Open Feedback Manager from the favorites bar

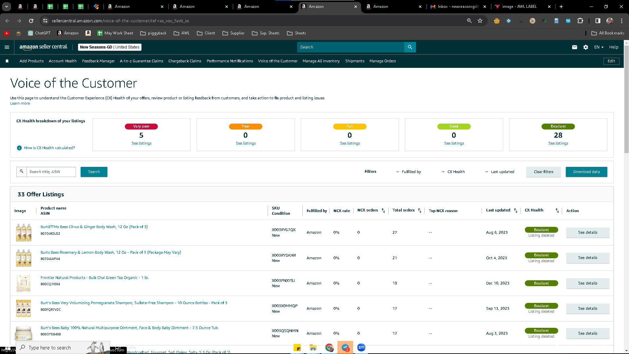98,61
